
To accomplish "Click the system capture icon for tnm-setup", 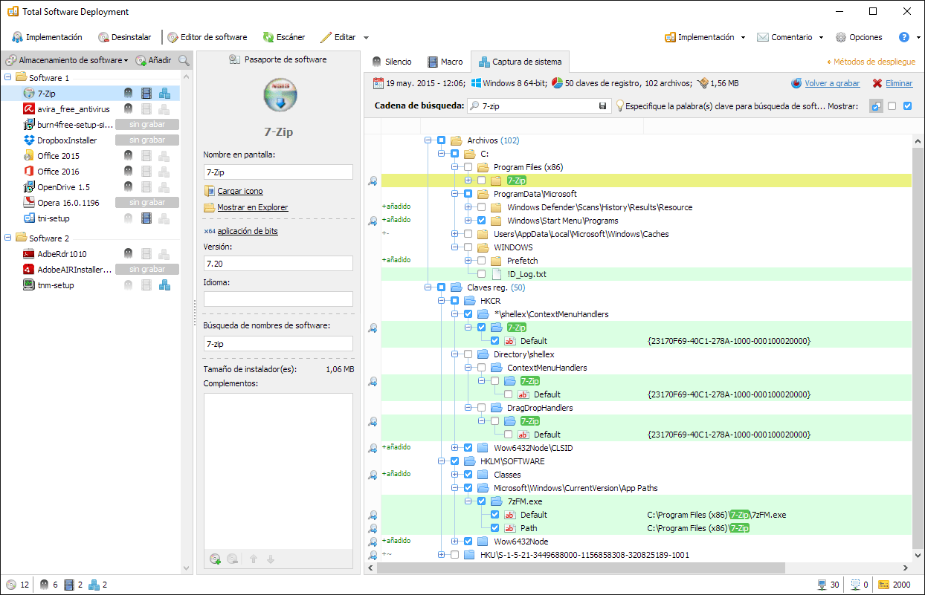I will (x=165, y=285).
